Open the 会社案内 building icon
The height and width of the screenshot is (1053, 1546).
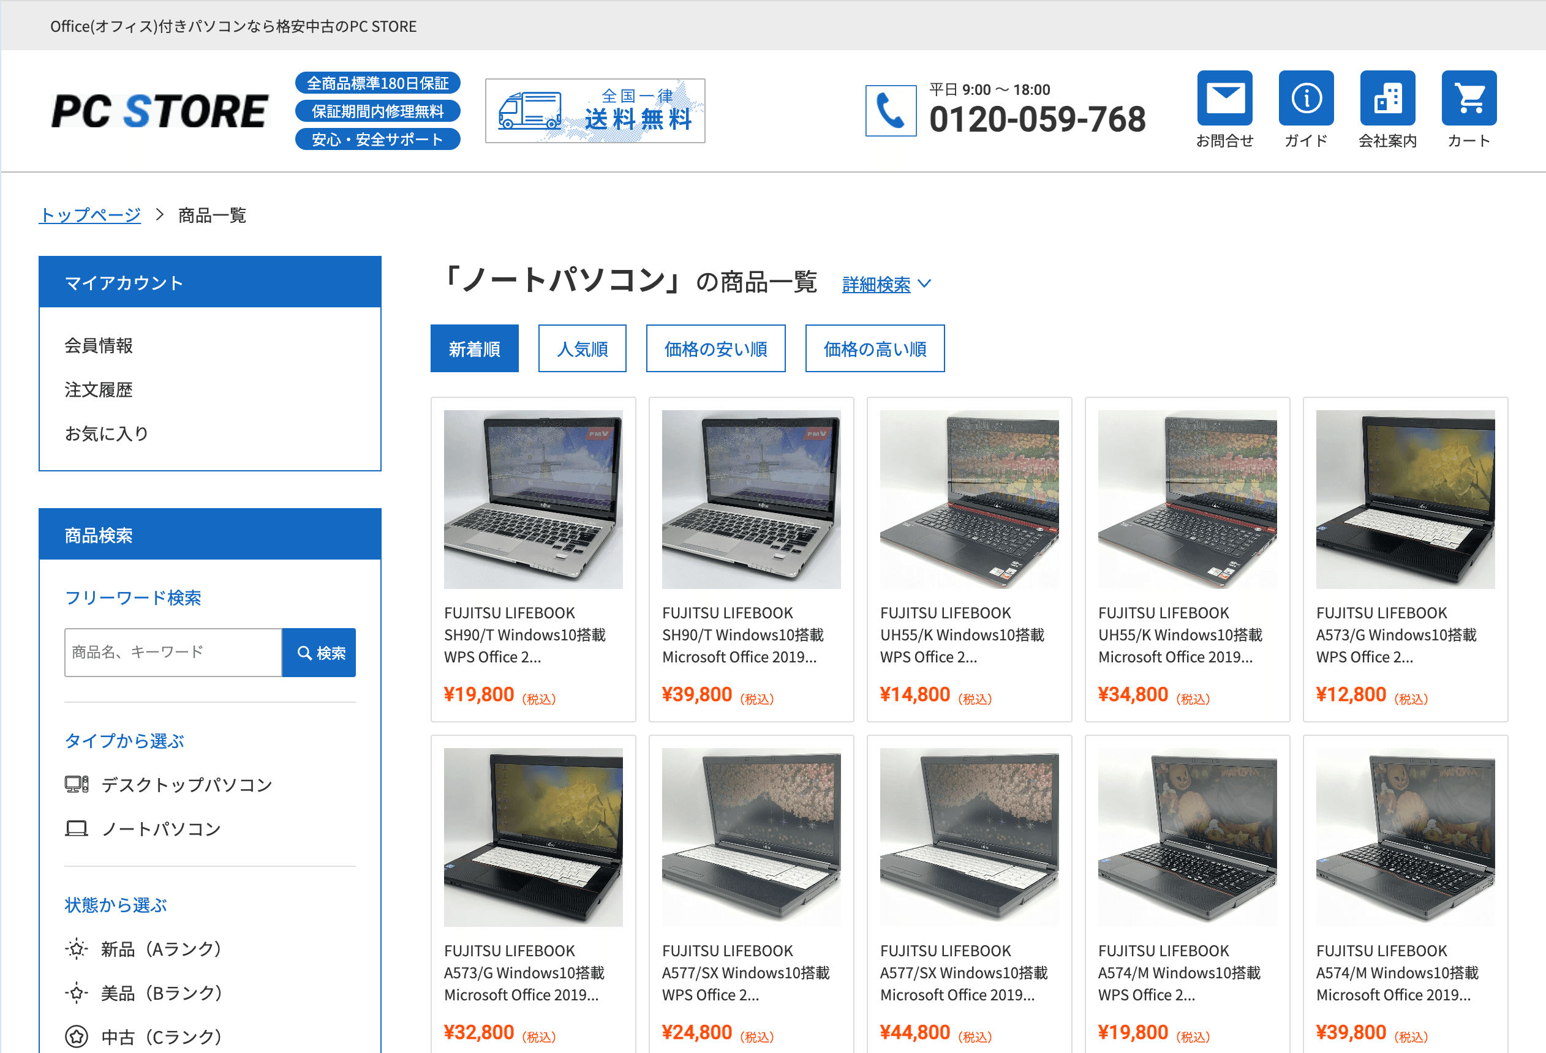click(x=1387, y=99)
